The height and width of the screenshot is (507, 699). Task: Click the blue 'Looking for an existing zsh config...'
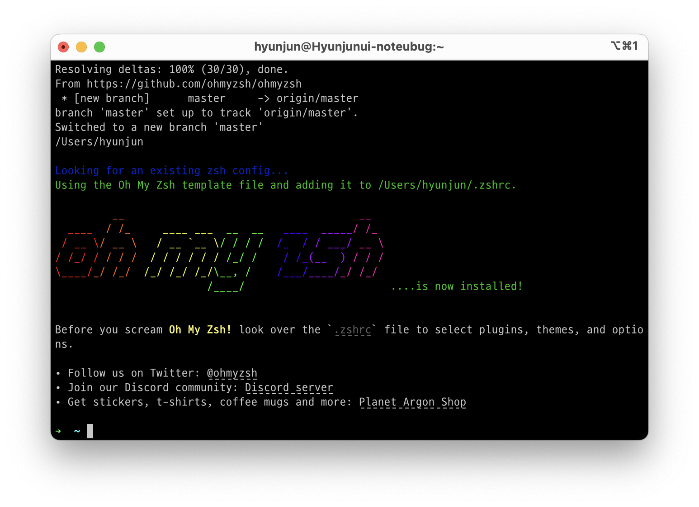[172, 171]
